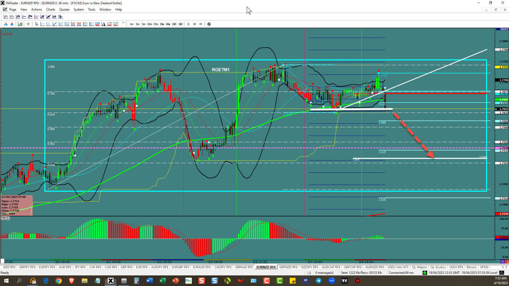The height and width of the screenshot is (286, 509).
Task: Click the green connection status indicator
Action: tap(425, 273)
